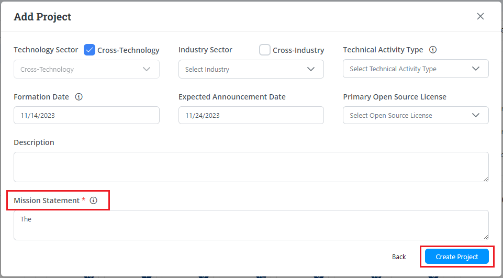Focus the Expected Announcement Date field
This screenshot has height=278, width=503.
point(251,115)
